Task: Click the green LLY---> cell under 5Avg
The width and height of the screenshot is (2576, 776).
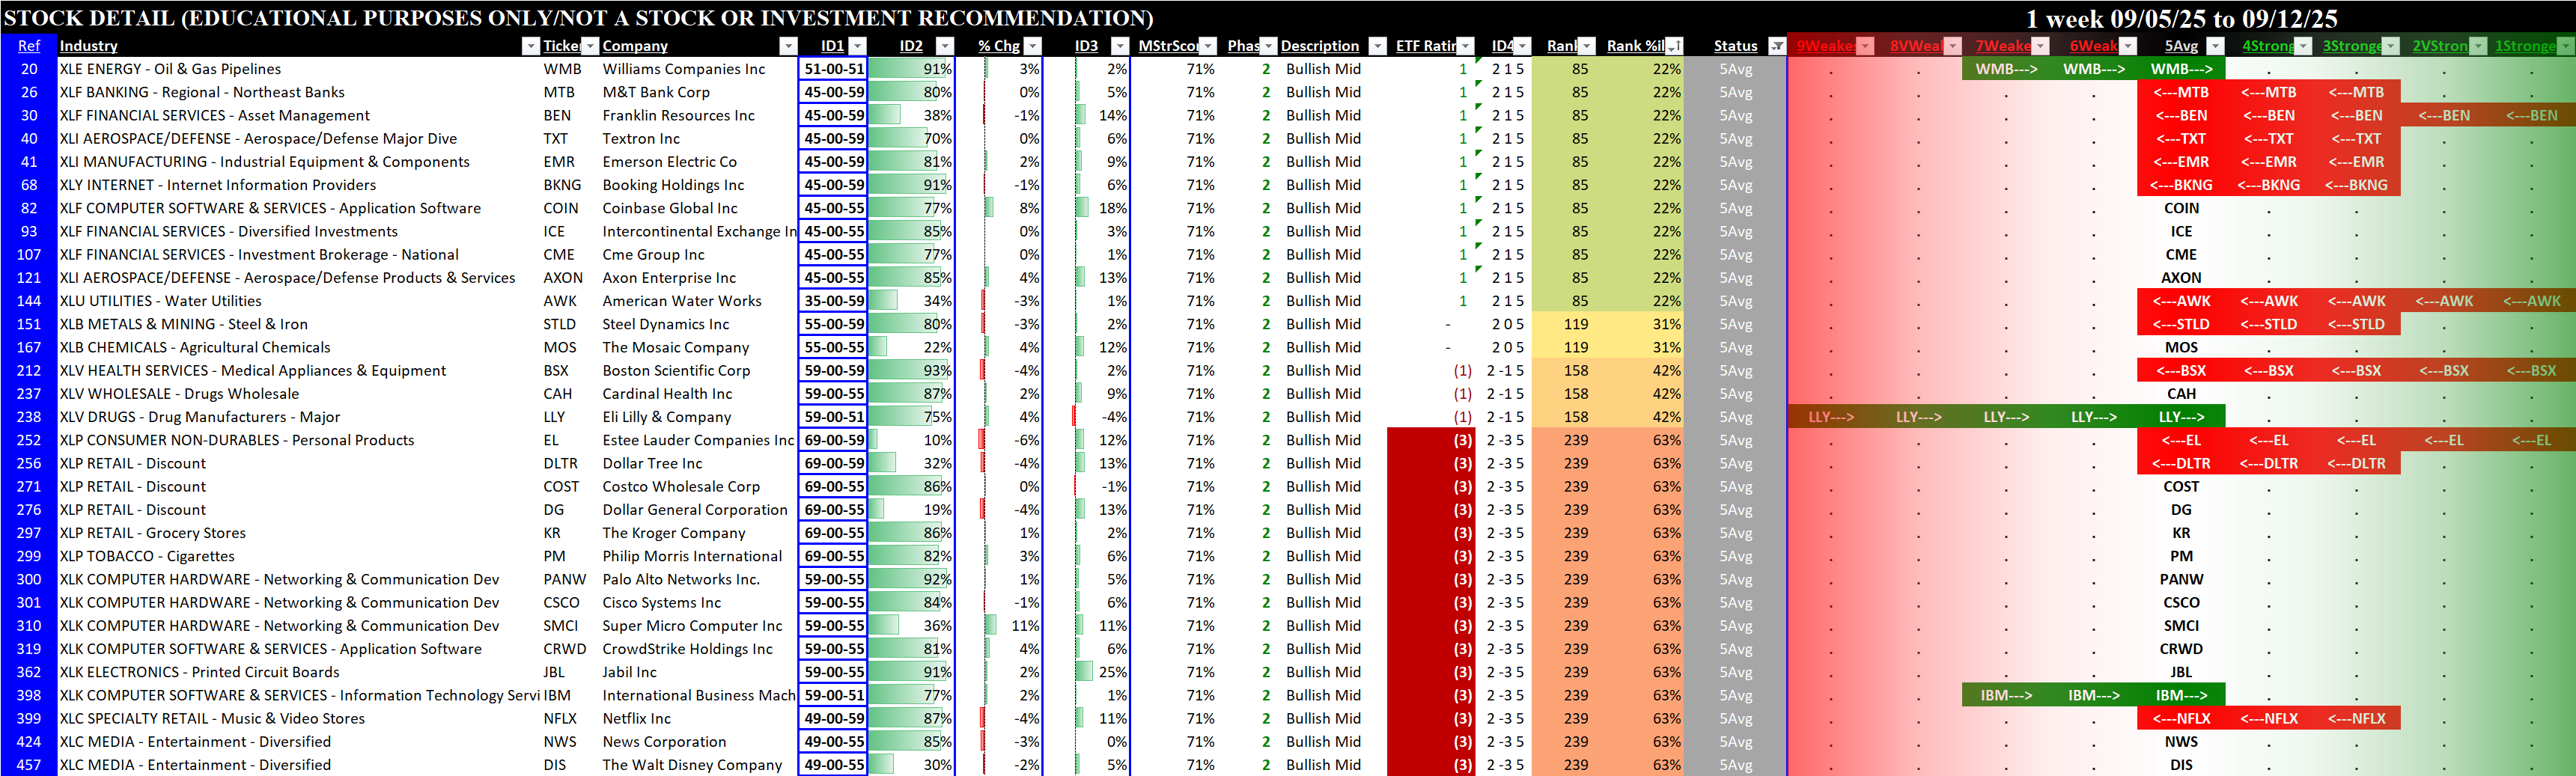Action: click(2181, 417)
